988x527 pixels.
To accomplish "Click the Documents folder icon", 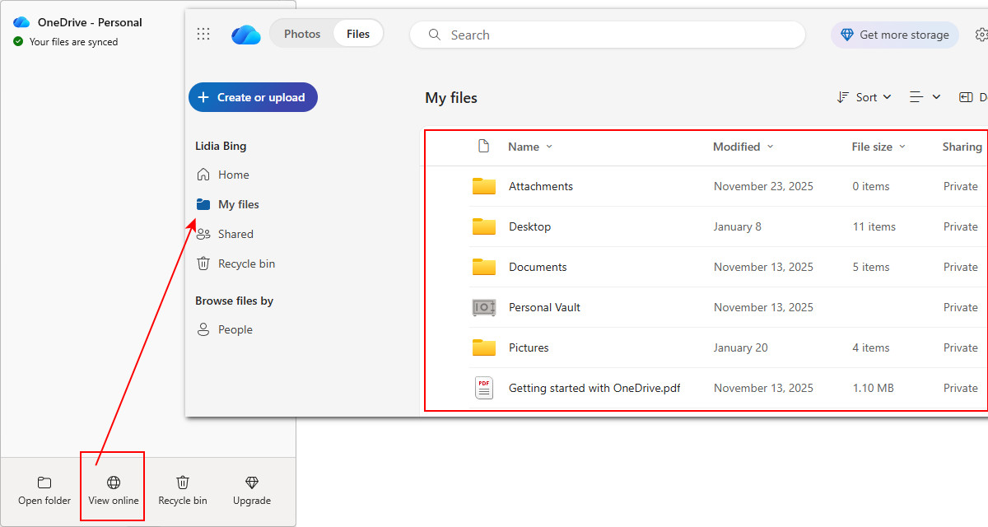I will tap(484, 267).
